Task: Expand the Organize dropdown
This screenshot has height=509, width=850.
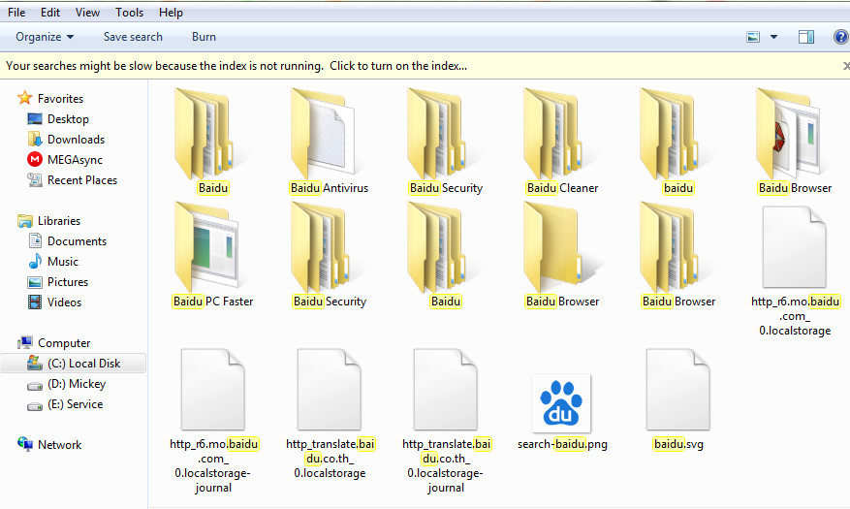Action: (x=45, y=37)
